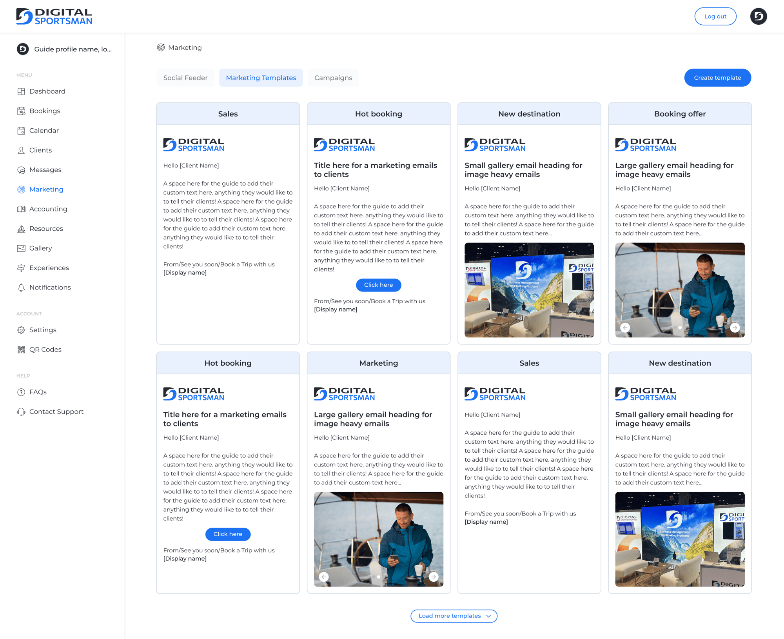This screenshot has height=639, width=784.
Task: Open Dashboard icon in sidebar
Action: [21, 91]
